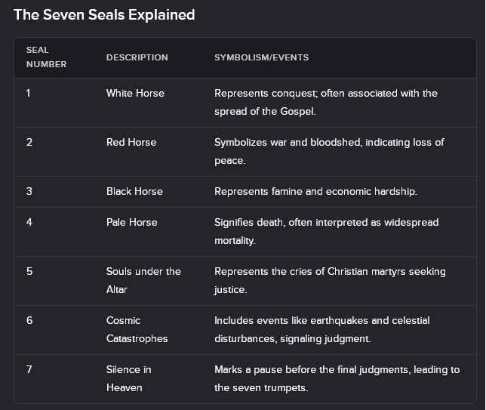Click the heading The Seven Seals Explained
Image resolution: width=486 pixels, height=410 pixels.
(104, 14)
